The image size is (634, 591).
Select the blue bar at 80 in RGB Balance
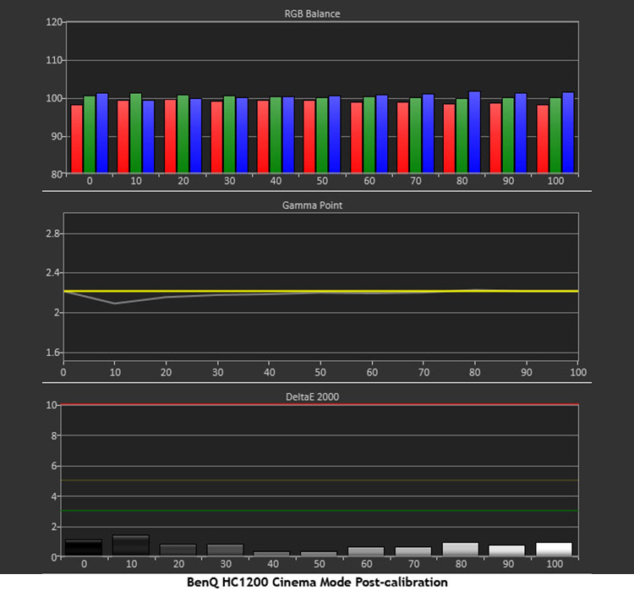(474, 132)
